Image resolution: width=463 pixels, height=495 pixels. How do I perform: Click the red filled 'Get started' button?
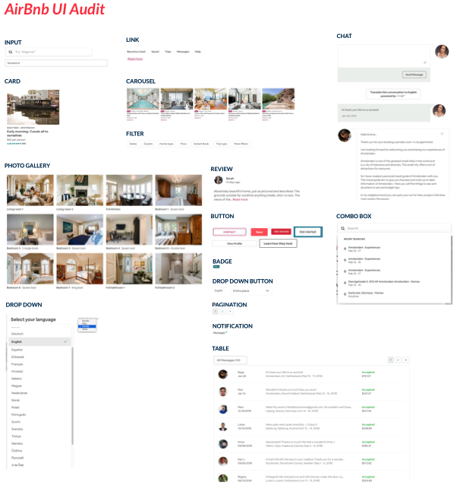(x=282, y=232)
